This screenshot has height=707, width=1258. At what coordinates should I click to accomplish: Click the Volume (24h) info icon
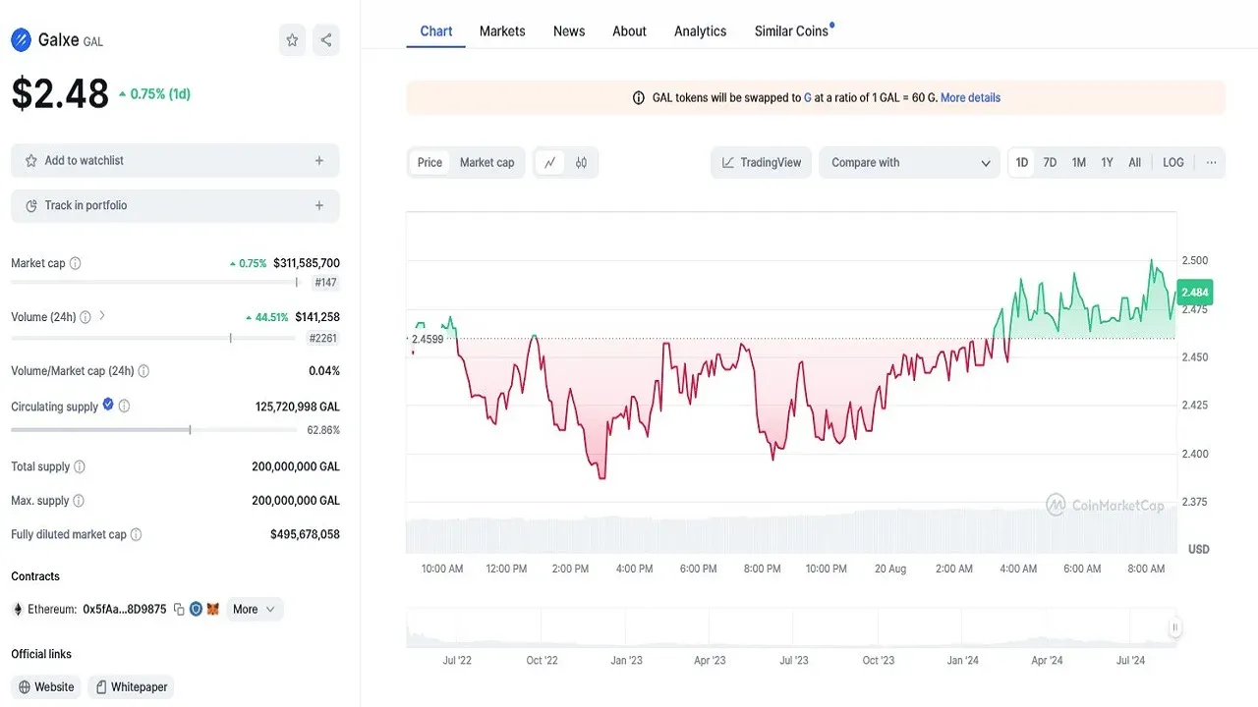tap(86, 317)
